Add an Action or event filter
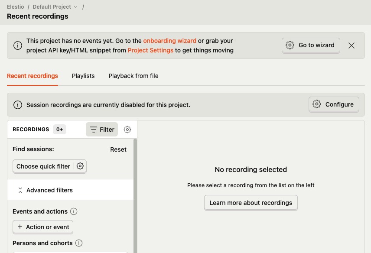Image resolution: width=371 pixels, height=253 pixels. pyautogui.click(x=43, y=227)
